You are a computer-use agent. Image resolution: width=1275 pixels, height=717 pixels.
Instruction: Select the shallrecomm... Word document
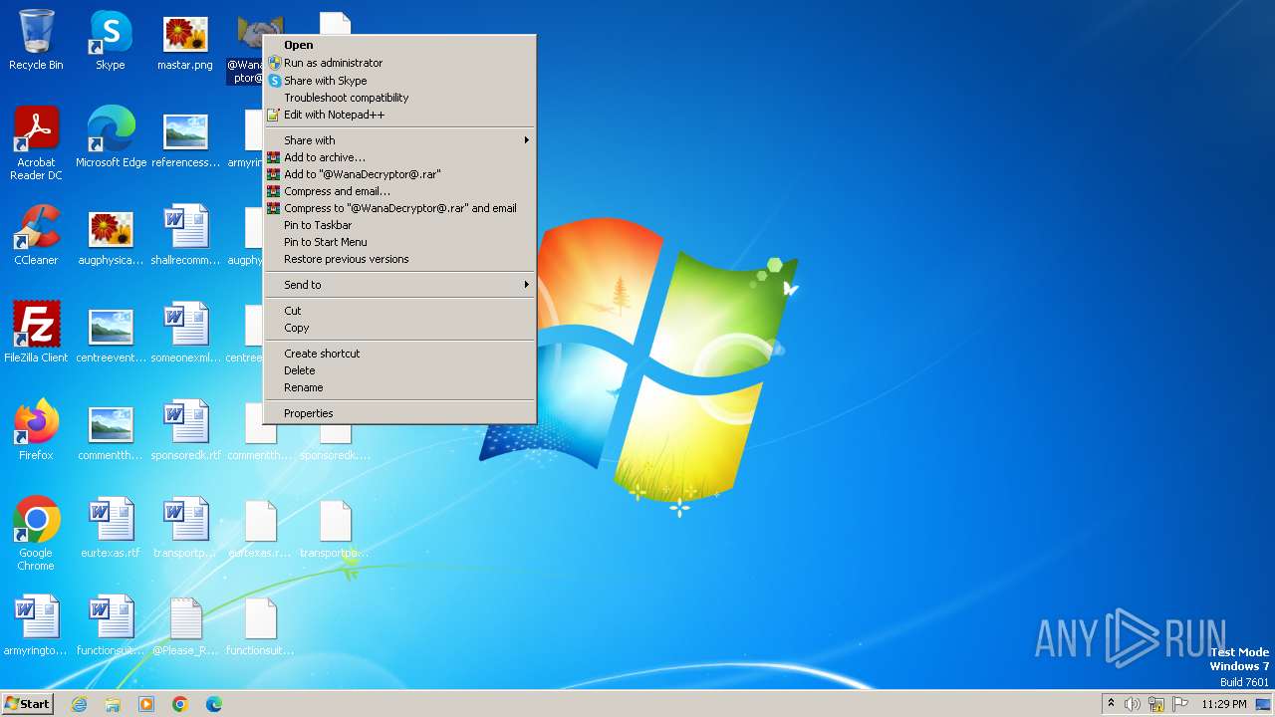tap(185, 235)
